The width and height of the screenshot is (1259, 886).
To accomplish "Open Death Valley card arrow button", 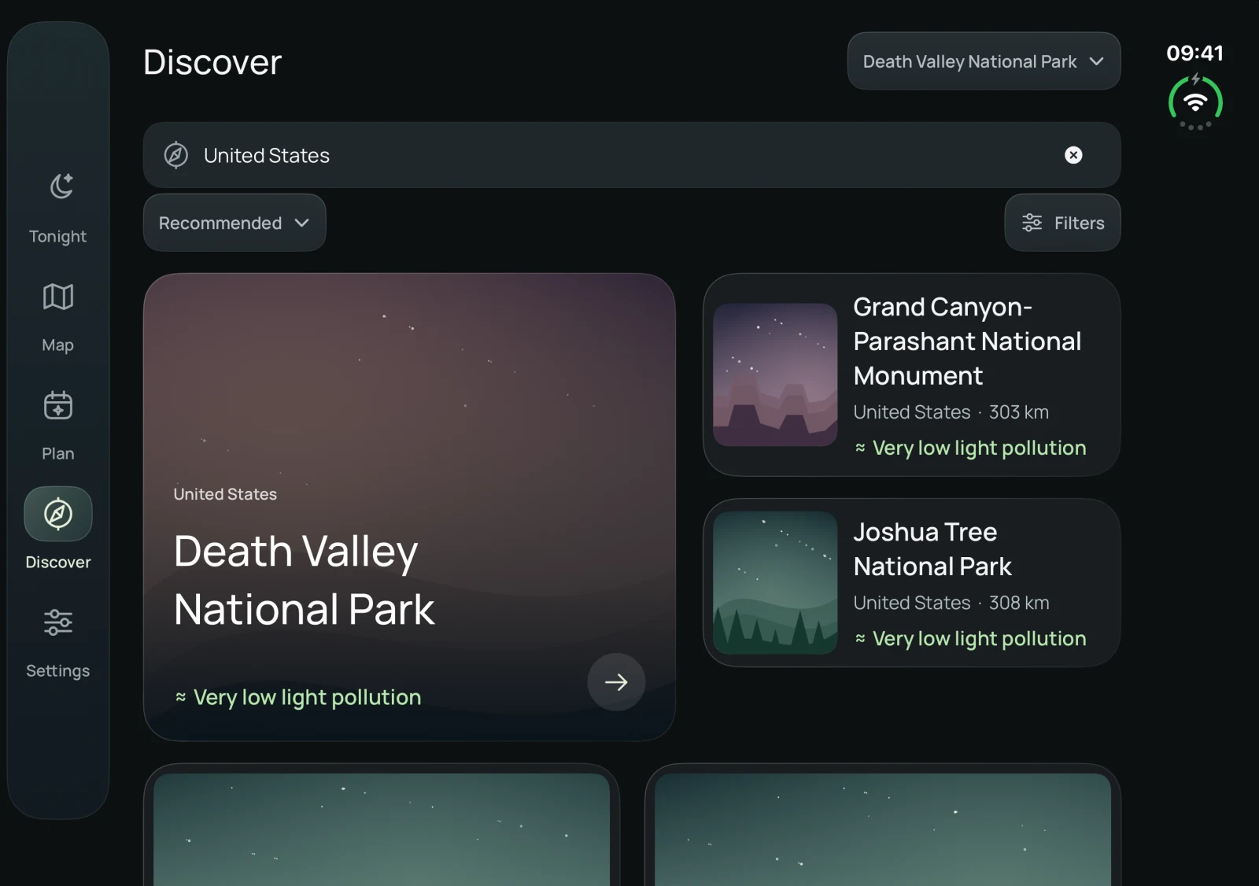I will point(616,682).
